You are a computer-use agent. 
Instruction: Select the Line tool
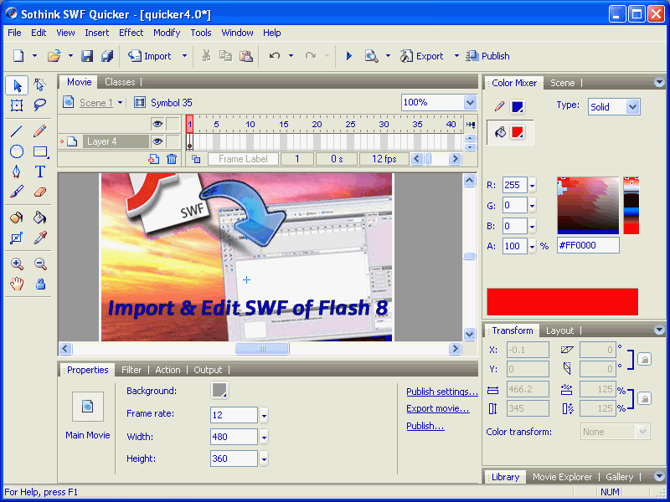coord(16,131)
